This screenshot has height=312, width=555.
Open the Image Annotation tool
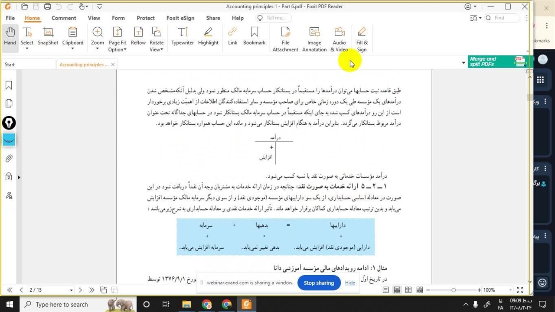click(x=314, y=39)
